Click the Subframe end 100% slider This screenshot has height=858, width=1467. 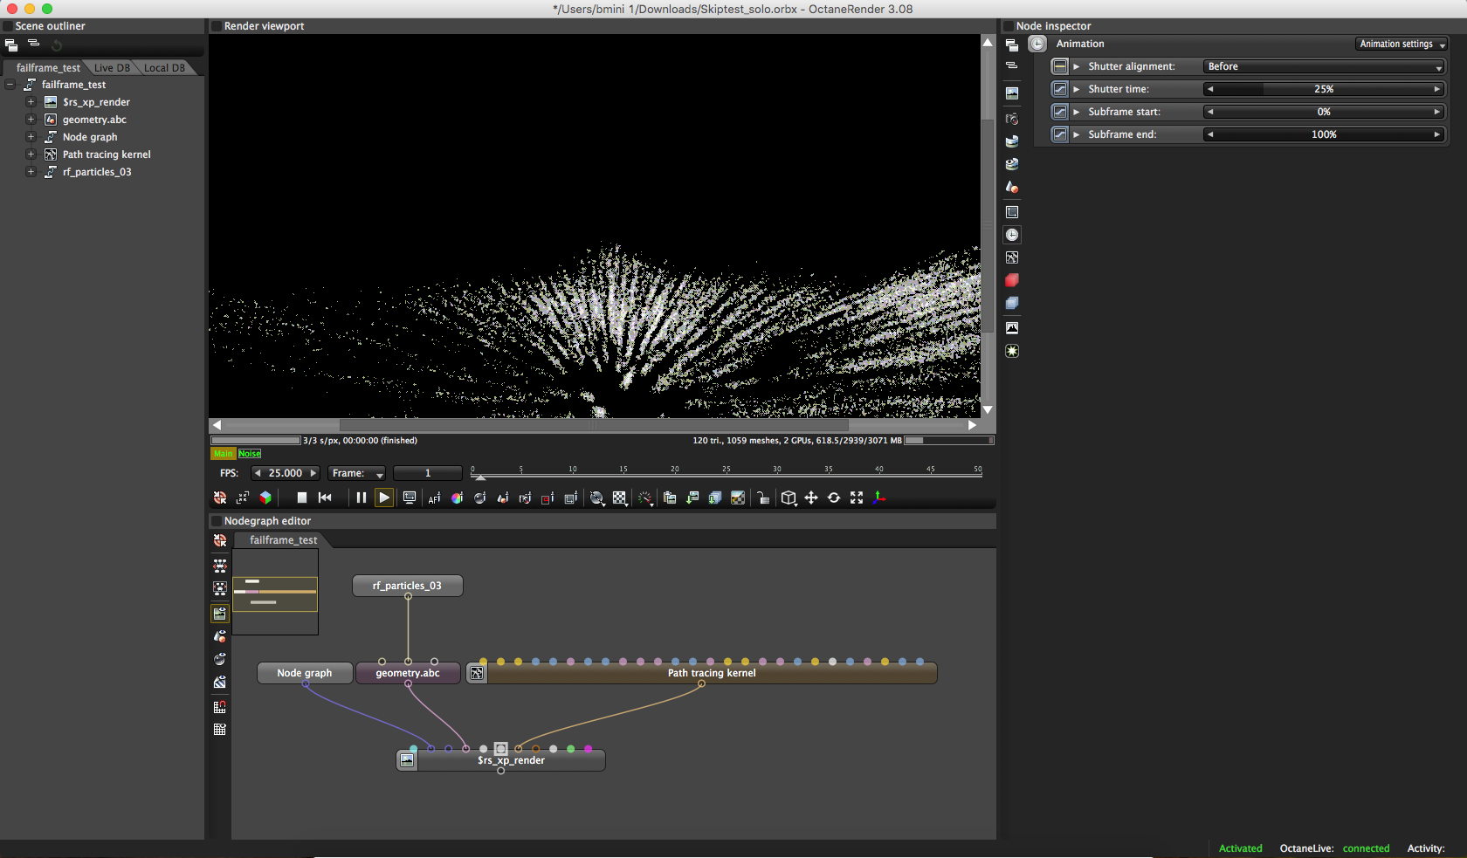click(1324, 134)
